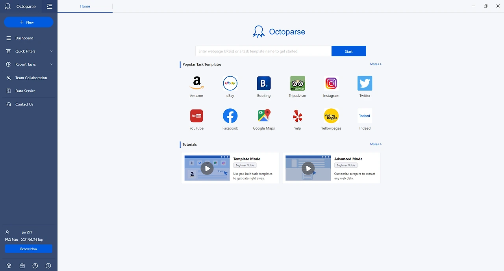
Task: Click the Start button
Action: 348,51
